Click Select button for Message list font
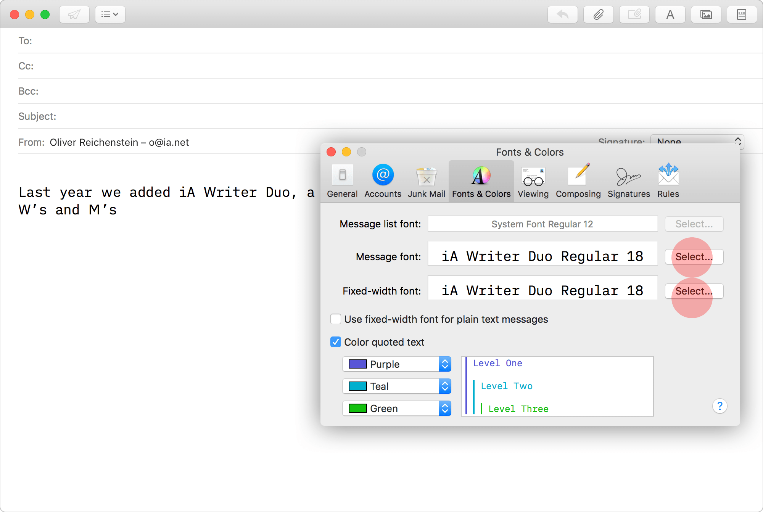 pyautogui.click(x=694, y=224)
